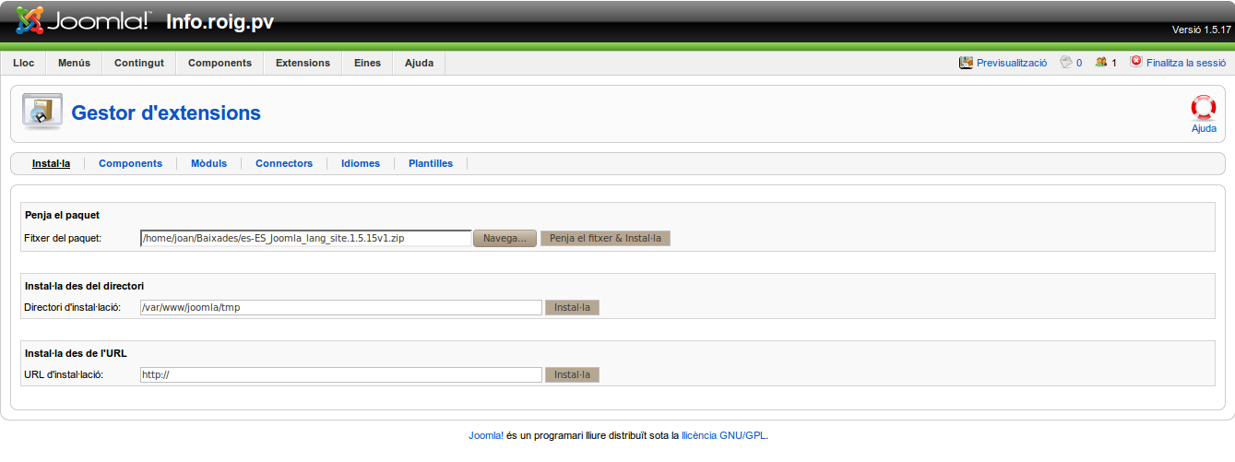This screenshot has width=1235, height=462.
Task: Click the Instal·la des del directori heading
Action: [84, 286]
